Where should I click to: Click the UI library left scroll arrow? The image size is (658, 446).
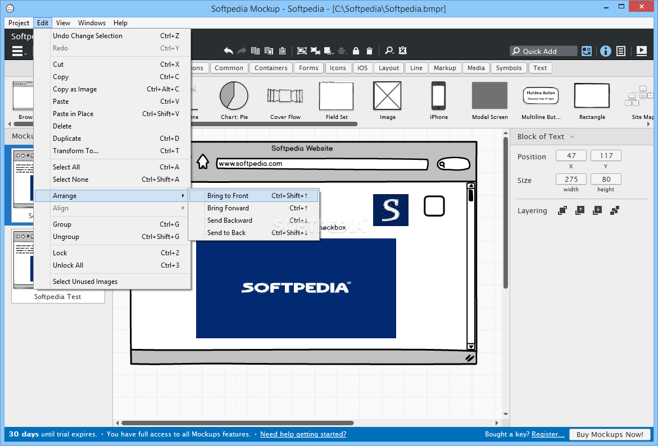[10, 123]
